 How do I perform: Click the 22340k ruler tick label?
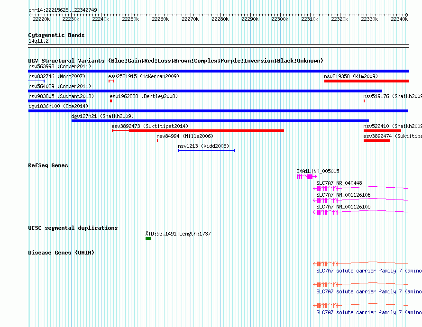[399, 19]
